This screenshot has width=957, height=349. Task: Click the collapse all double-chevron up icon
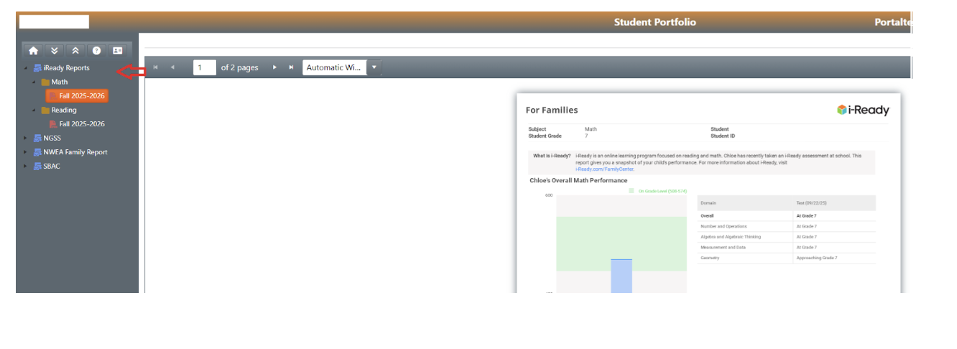[75, 50]
